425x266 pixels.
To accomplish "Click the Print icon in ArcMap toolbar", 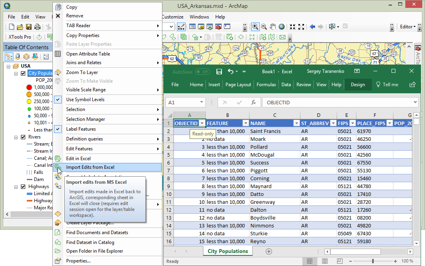I will click(37, 27).
